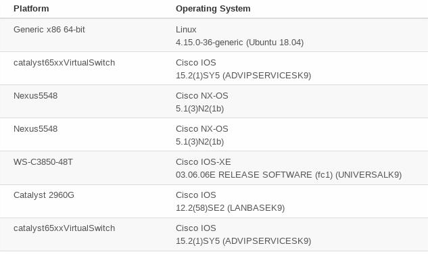The width and height of the screenshot is (428, 254).
Task: Select the last 15.2(1)SY5 ADVIPSERVICESK9 version text
Action: (x=243, y=241)
